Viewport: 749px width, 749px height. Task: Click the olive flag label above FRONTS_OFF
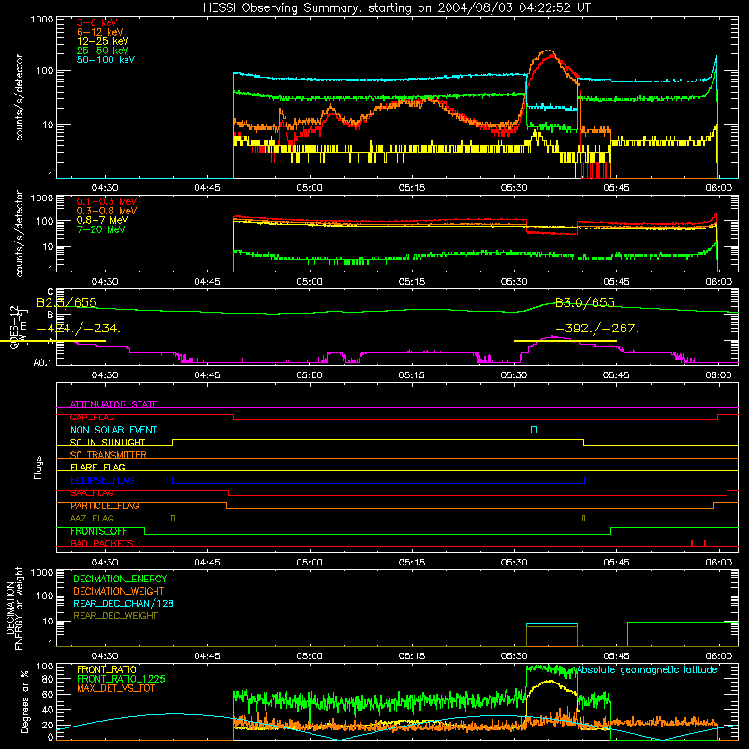92,518
